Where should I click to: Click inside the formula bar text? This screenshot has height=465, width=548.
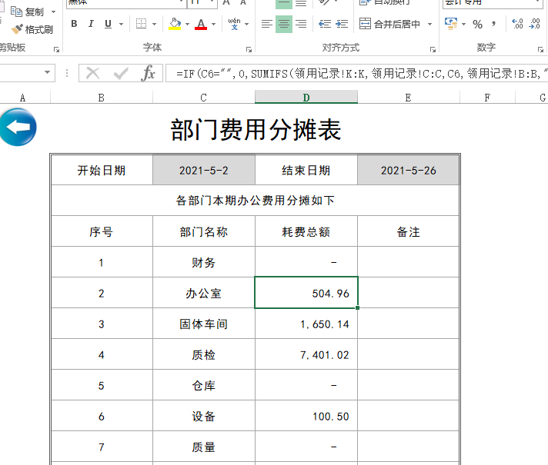pyautogui.click(x=354, y=74)
